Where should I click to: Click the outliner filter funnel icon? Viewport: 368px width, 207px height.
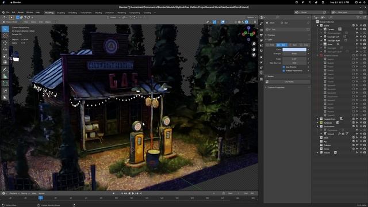pos(358,17)
